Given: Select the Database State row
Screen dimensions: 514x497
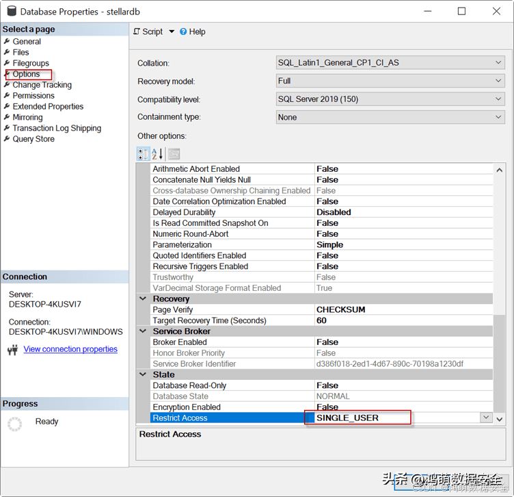Looking at the screenshot, I should coord(323,396).
